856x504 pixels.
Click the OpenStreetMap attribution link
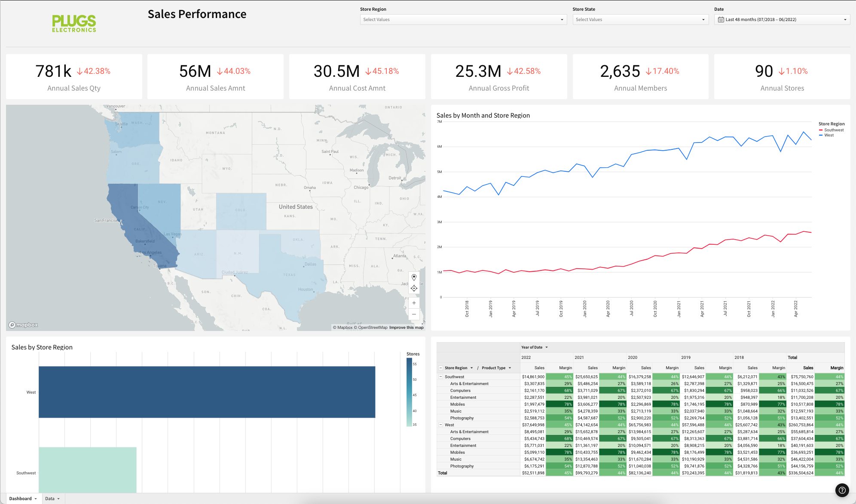coord(372,328)
